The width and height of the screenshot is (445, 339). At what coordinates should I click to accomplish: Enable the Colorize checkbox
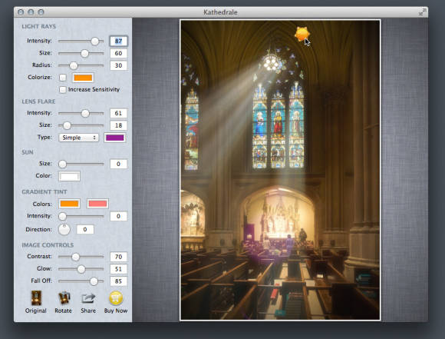coord(63,78)
